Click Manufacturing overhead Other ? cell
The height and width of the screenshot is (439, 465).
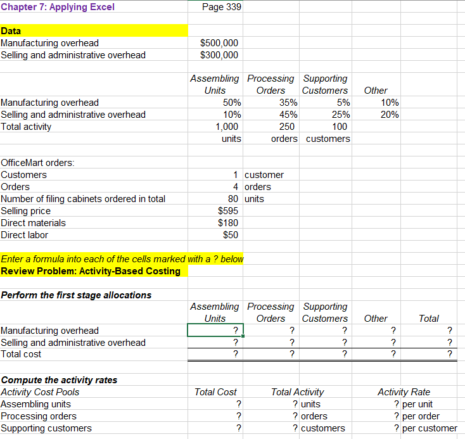coord(376,330)
